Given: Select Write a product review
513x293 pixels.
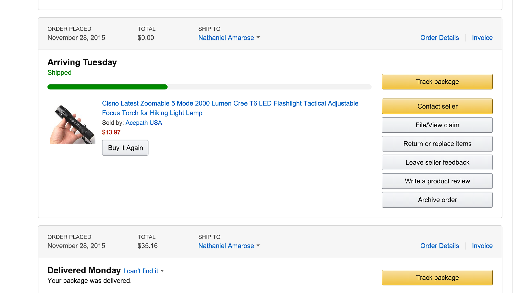Looking at the screenshot, I should coord(437,181).
